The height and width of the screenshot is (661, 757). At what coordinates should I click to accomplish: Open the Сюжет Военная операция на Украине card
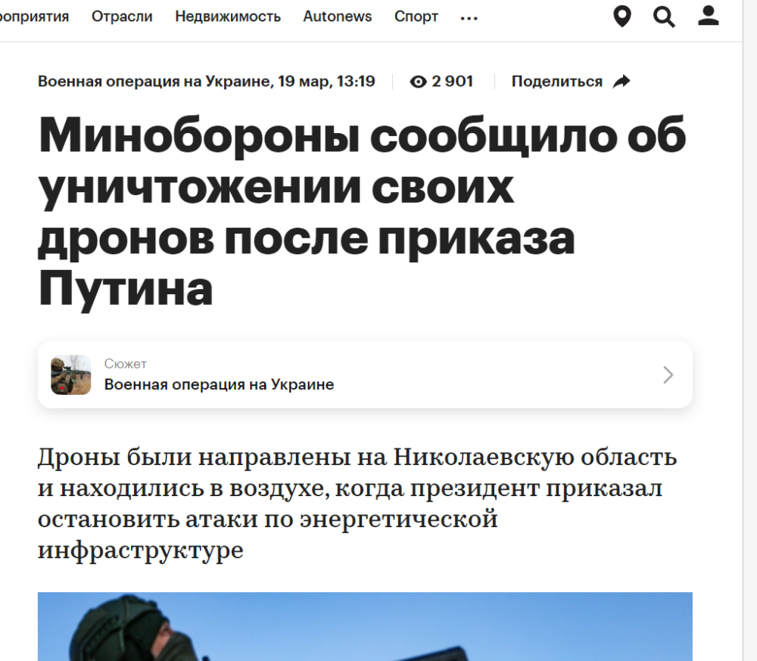point(365,375)
